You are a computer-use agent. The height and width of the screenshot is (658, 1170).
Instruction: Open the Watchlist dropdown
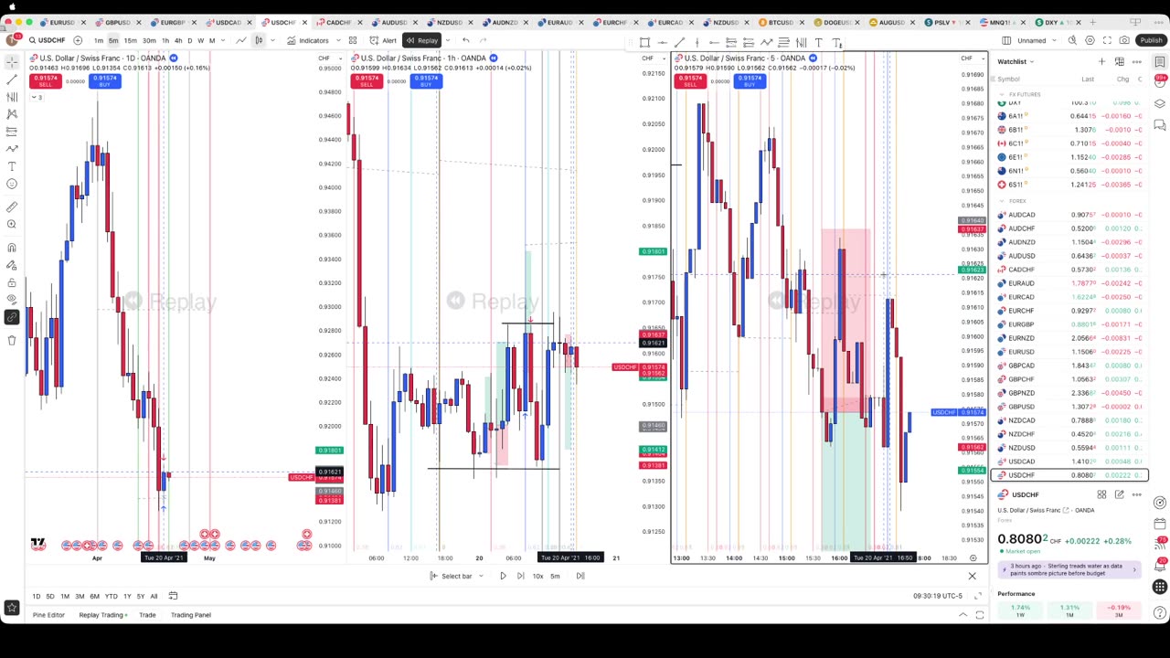pos(1016,61)
